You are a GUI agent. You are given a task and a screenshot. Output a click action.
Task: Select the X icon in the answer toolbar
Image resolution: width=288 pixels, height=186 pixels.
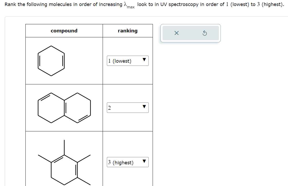pyautogui.click(x=176, y=33)
